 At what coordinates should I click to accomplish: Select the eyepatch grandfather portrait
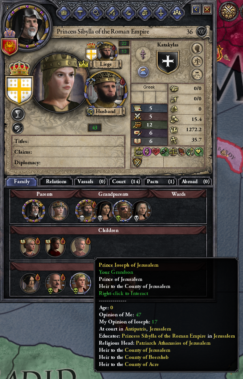122,210
